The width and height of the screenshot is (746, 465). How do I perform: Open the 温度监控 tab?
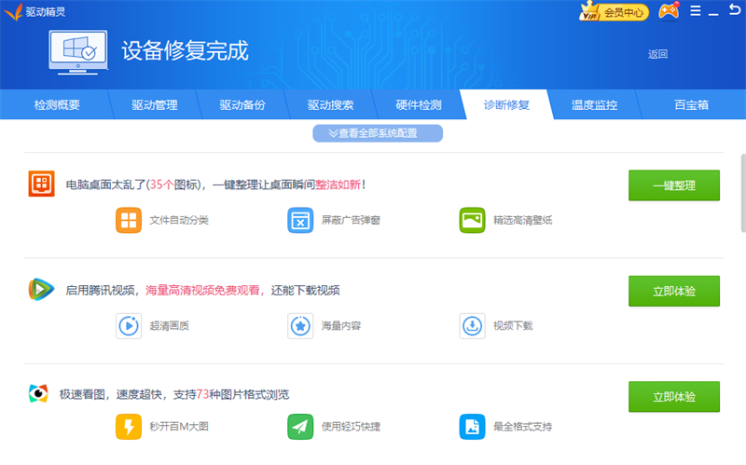(x=595, y=104)
